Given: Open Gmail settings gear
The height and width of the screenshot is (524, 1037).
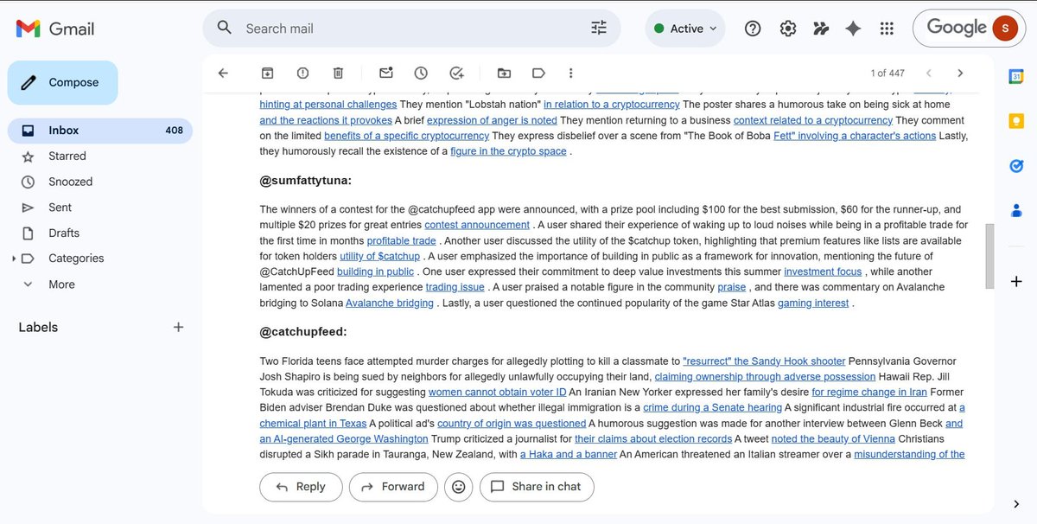Looking at the screenshot, I should (x=787, y=28).
